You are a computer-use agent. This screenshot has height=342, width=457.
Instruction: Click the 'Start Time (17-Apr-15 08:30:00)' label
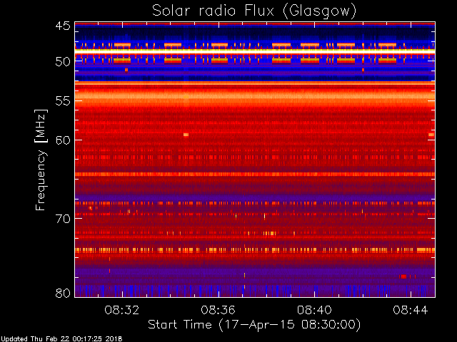254,325
